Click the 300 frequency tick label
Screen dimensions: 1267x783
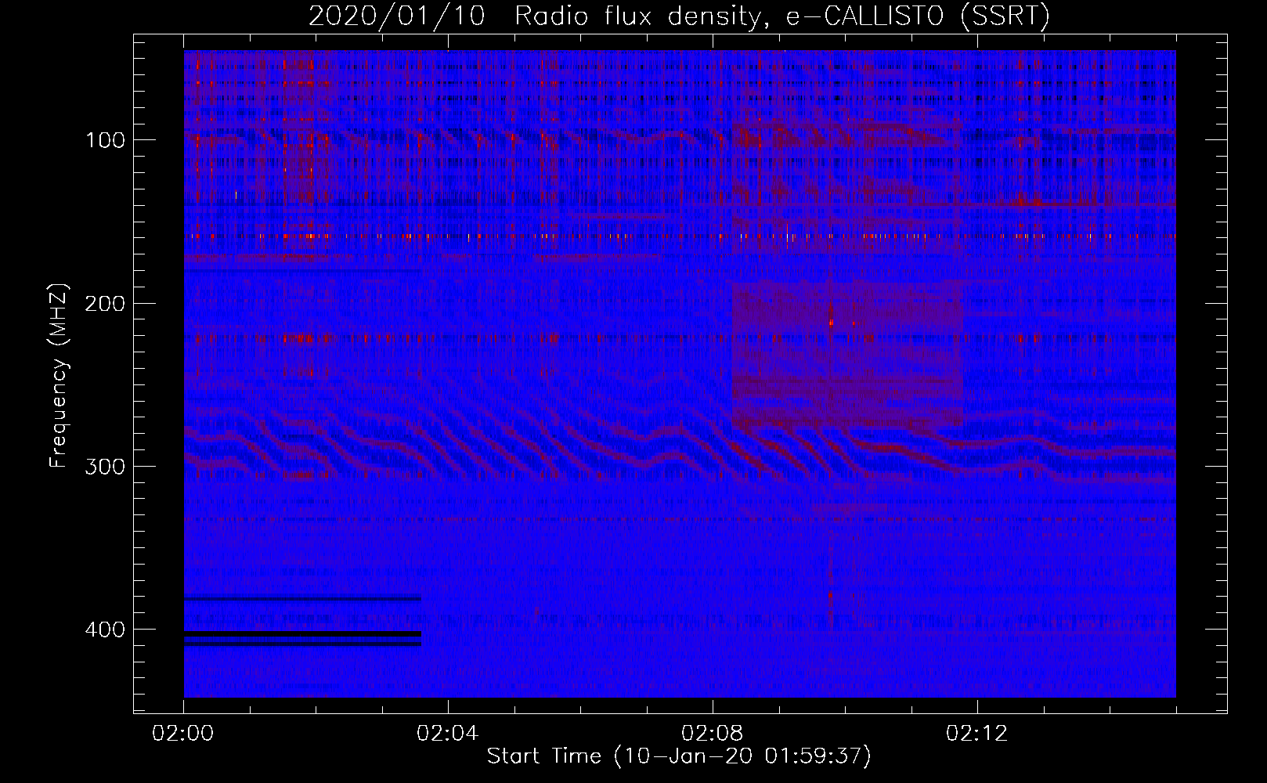105,467
